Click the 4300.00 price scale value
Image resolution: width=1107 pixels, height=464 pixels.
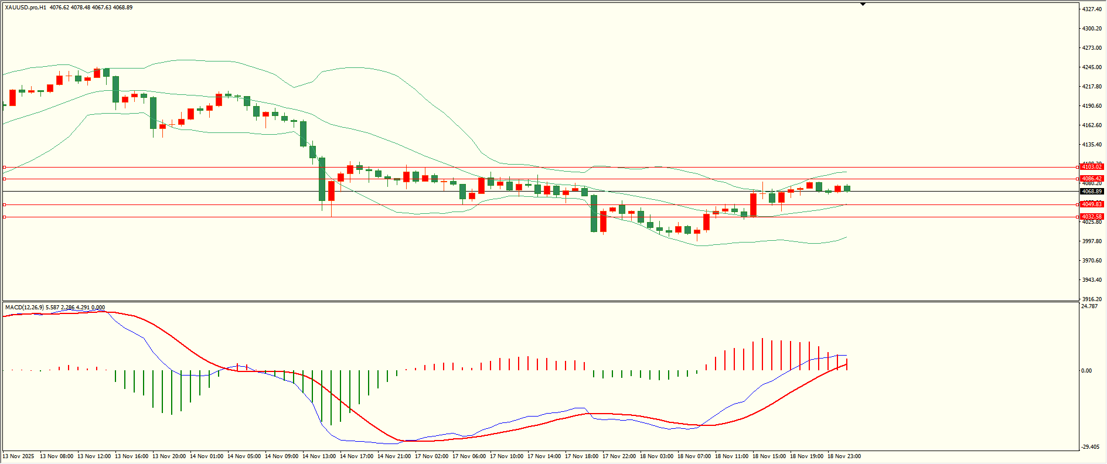pyautogui.click(x=1091, y=29)
